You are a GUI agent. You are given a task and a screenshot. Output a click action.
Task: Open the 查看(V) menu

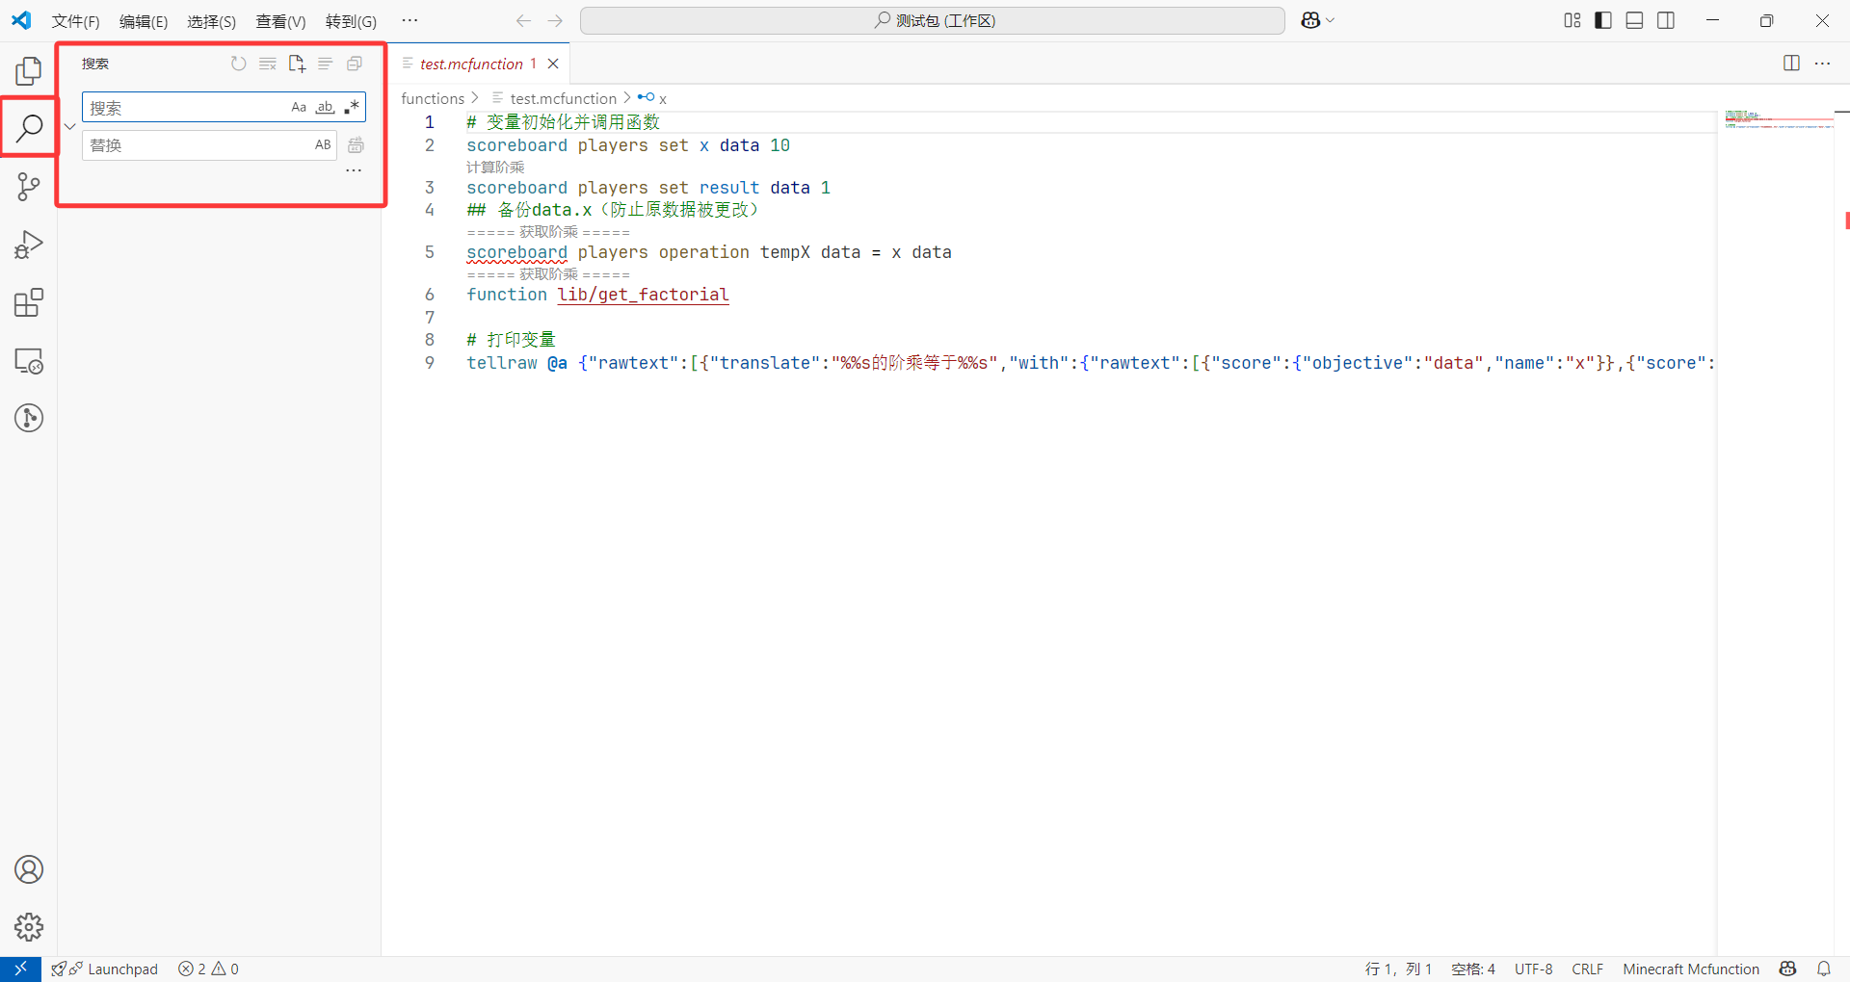[x=280, y=21]
